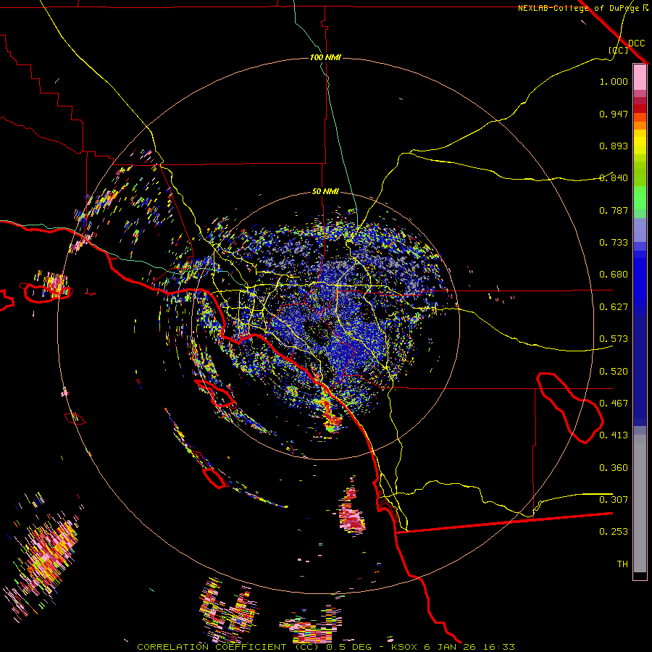Screen dimensions: 652x652
Task: Pick the light pink segment of the color bar
Action: [640, 78]
